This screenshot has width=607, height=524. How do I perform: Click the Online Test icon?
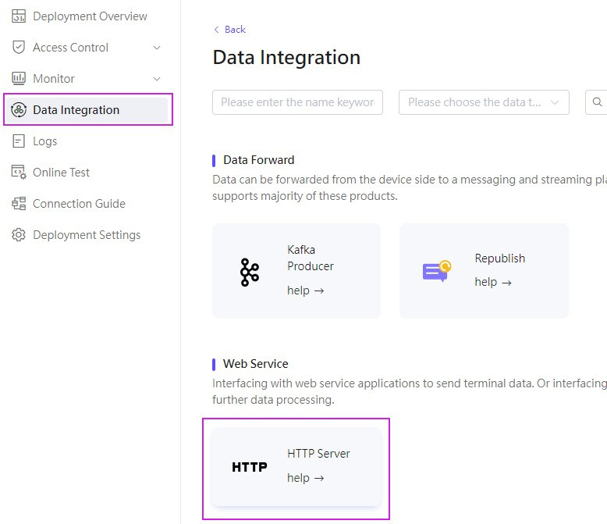coord(19,173)
